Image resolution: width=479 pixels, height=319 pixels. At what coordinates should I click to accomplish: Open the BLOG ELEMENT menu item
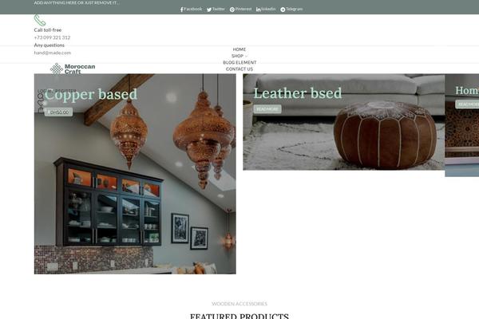coord(239,62)
